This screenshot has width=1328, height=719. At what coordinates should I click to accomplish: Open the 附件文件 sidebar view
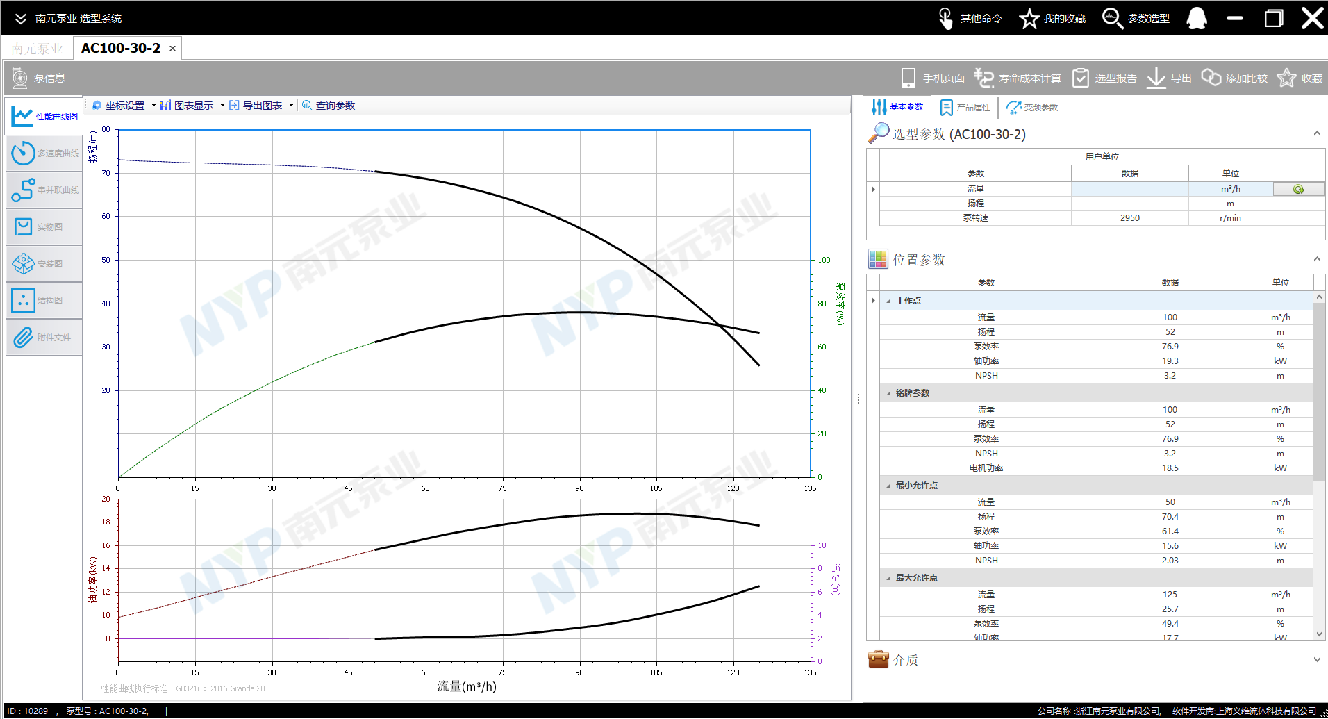(x=44, y=337)
